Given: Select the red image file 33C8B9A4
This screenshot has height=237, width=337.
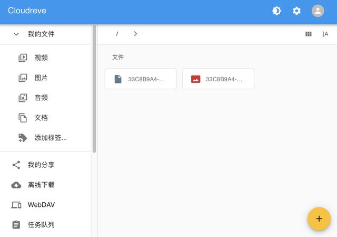Looking at the screenshot, I should (218, 79).
